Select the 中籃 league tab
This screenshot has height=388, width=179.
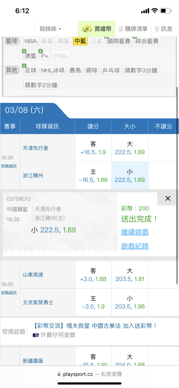[80, 41]
